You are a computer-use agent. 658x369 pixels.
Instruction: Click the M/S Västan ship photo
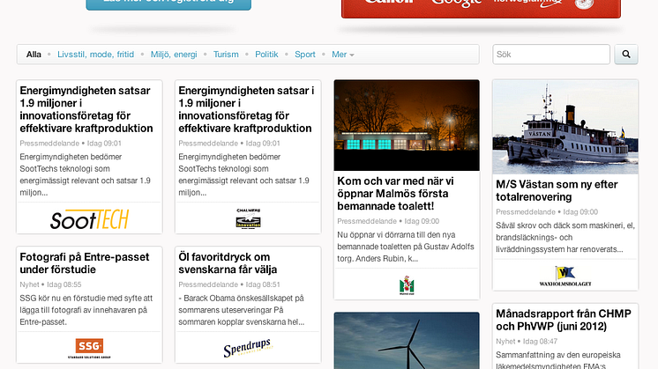[565, 127]
